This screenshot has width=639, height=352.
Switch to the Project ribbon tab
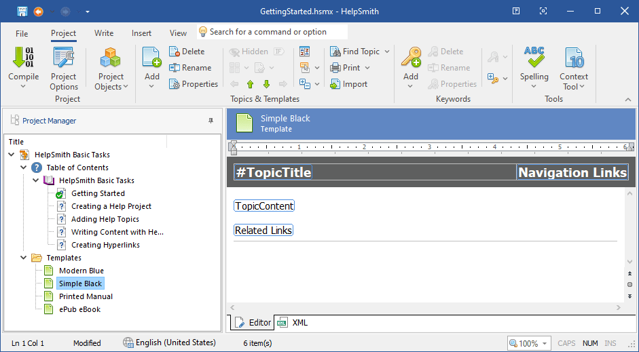pos(63,33)
